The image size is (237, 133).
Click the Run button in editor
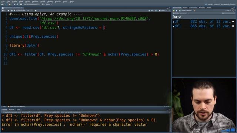[x=151, y=11]
